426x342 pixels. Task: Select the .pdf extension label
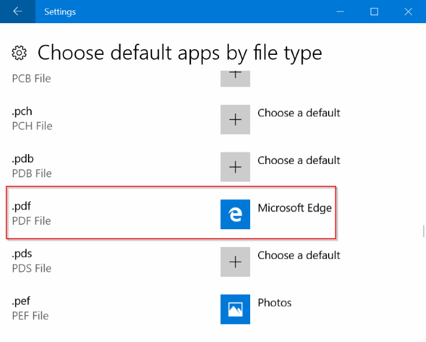click(x=21, y=206)
